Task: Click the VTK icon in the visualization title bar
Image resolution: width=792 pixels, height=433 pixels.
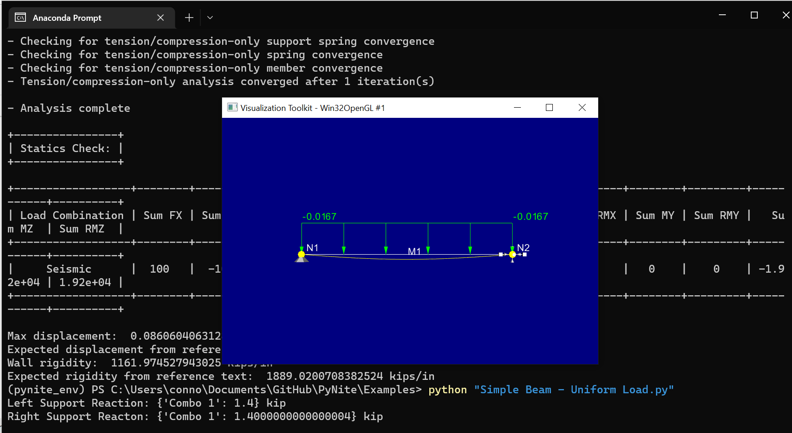Action: pyautogui.click(x=232, y=107)
